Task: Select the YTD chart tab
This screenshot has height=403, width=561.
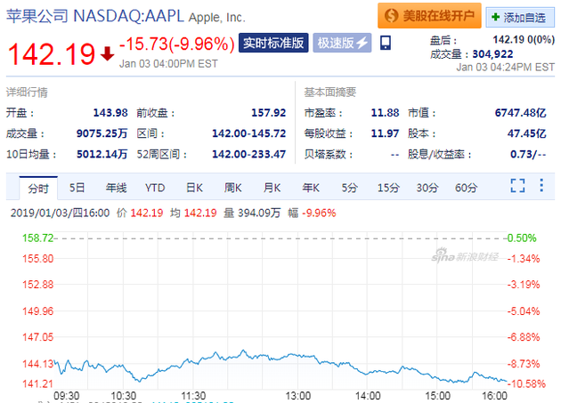Action: pyautogui.click(x=155, y=188)
